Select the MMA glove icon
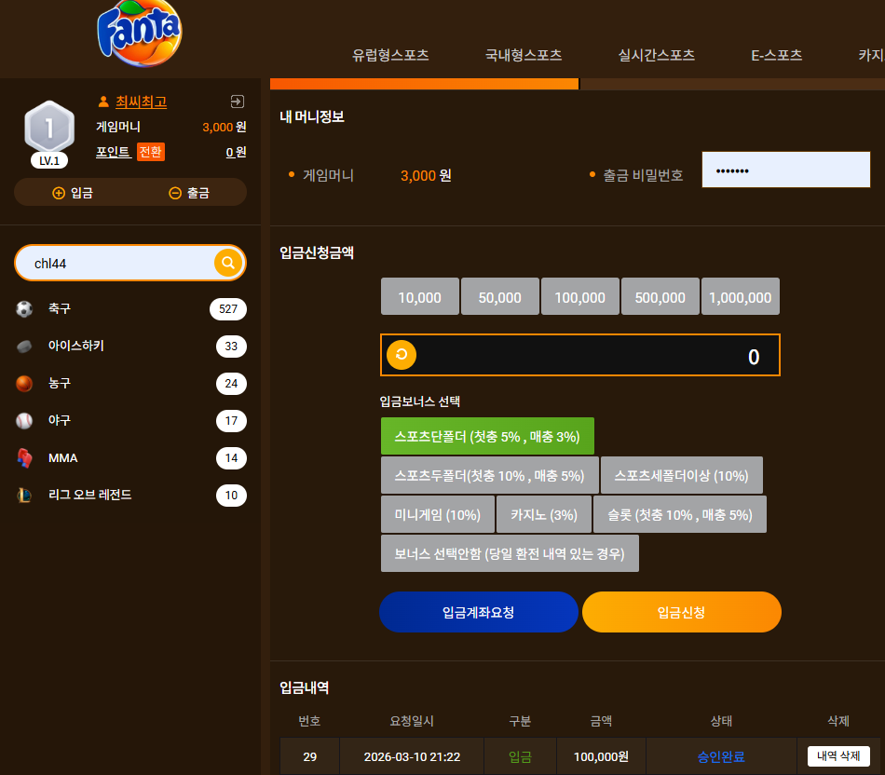The height and width of the screenshot is (775, 885). 24,457
